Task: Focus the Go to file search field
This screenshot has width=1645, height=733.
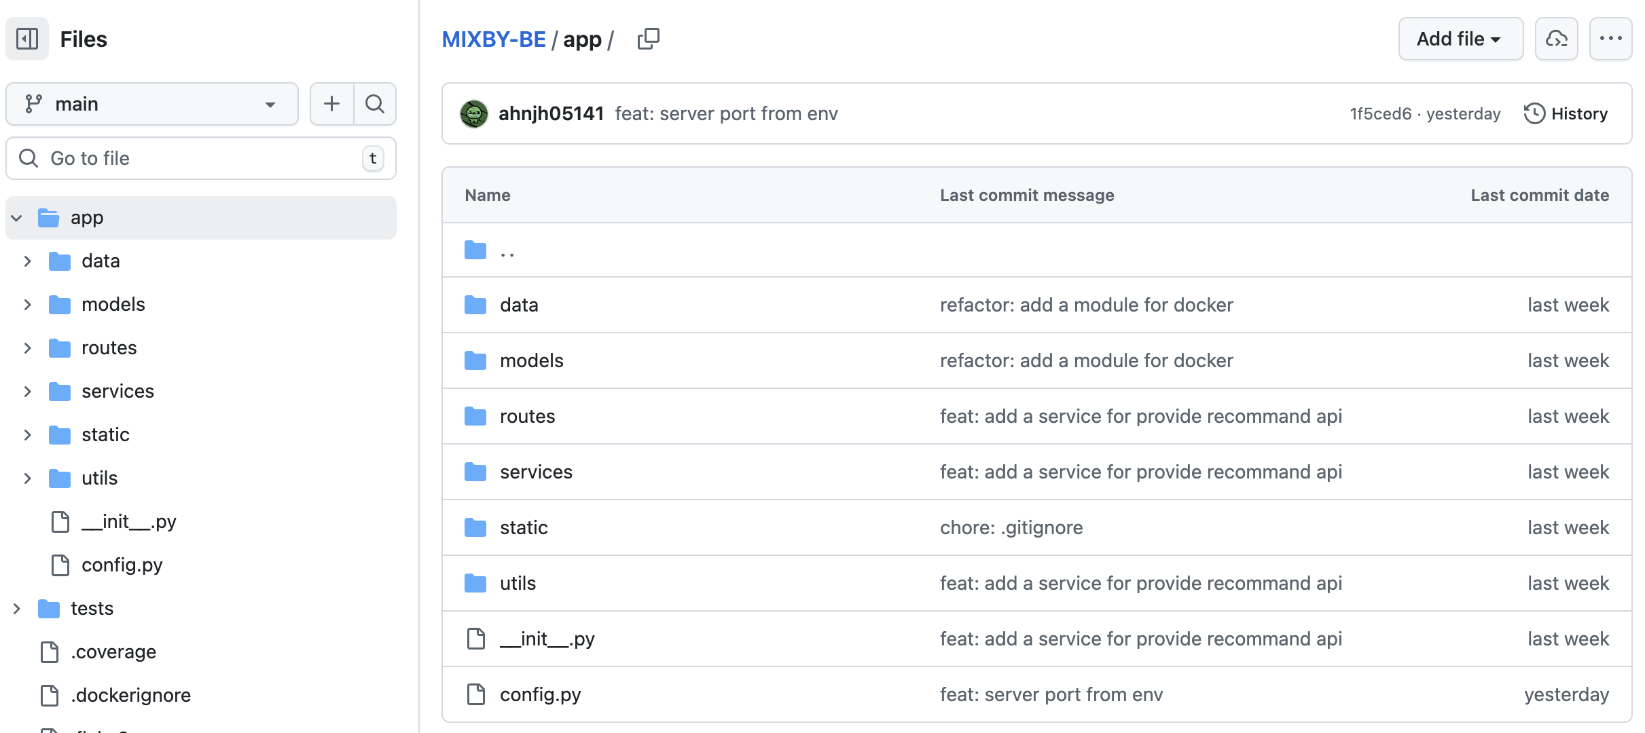Action: (200, 158)
